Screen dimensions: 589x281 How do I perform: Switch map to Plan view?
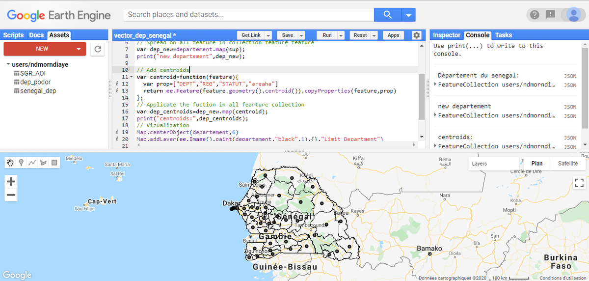(537, 164)
